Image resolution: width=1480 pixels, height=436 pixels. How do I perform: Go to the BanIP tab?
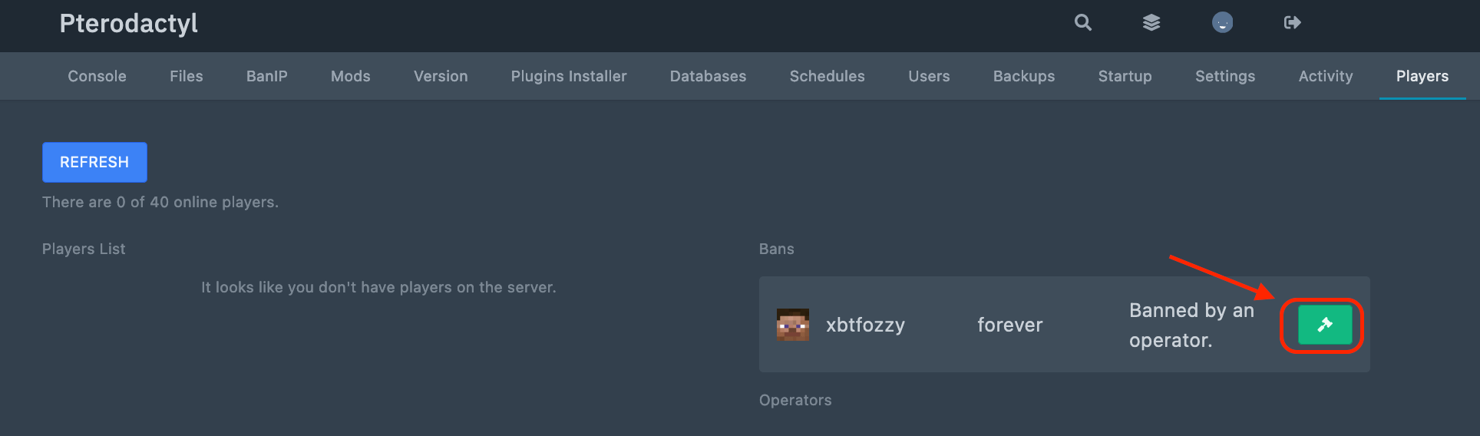click(x=267, y=76)
